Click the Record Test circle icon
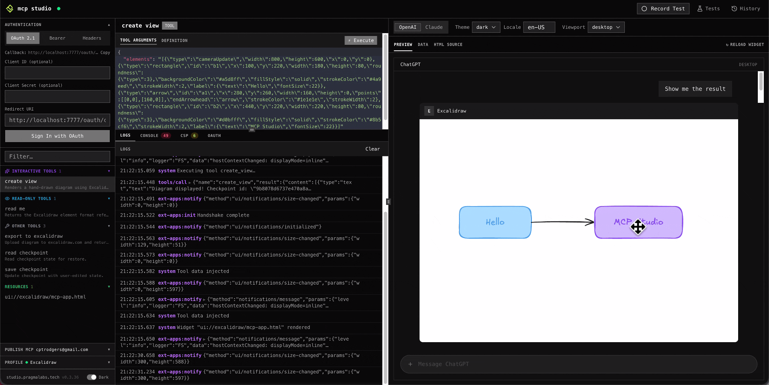Viewport: 769px width, 385px height. coord(644,8)
